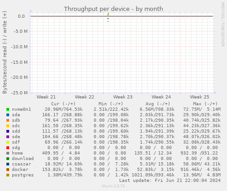Click sda average value 2.03k/291.73k
This screenshot has width=227, height=191.
pyautogui.click(x=157, y=115)
